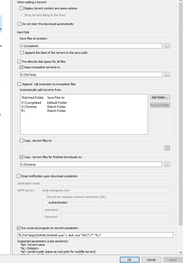Check Copy .torrent files to option

coord(21,141)
